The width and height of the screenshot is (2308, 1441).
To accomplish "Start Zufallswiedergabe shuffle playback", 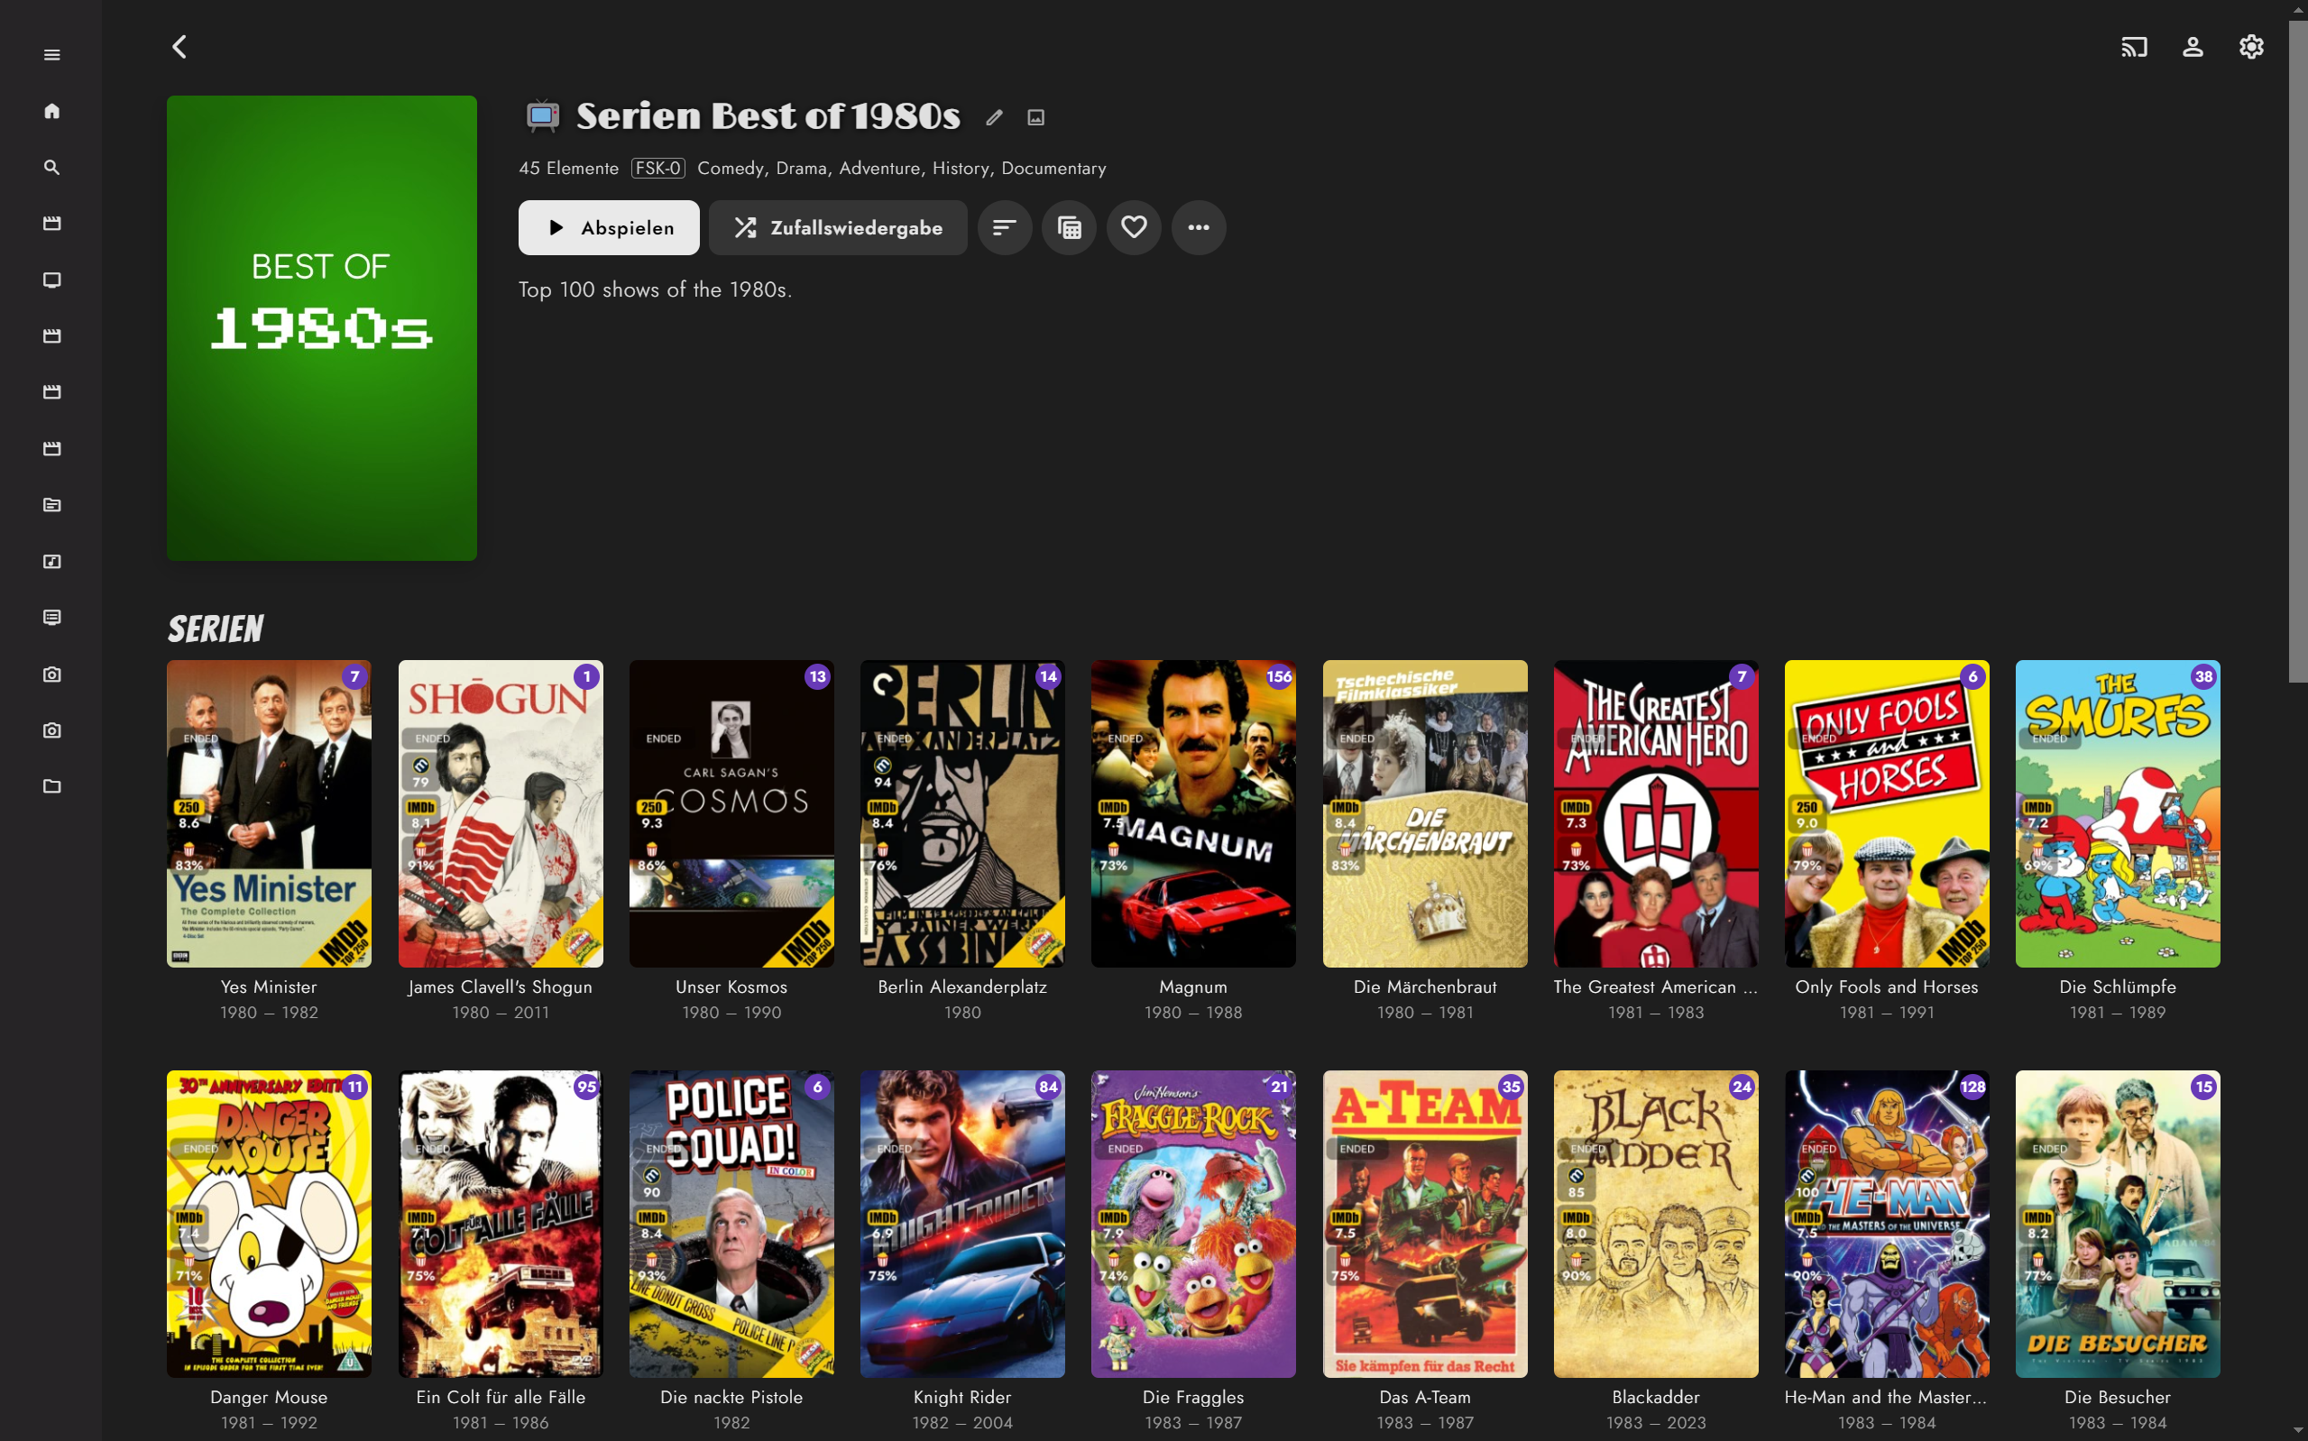I will [837, 228].
